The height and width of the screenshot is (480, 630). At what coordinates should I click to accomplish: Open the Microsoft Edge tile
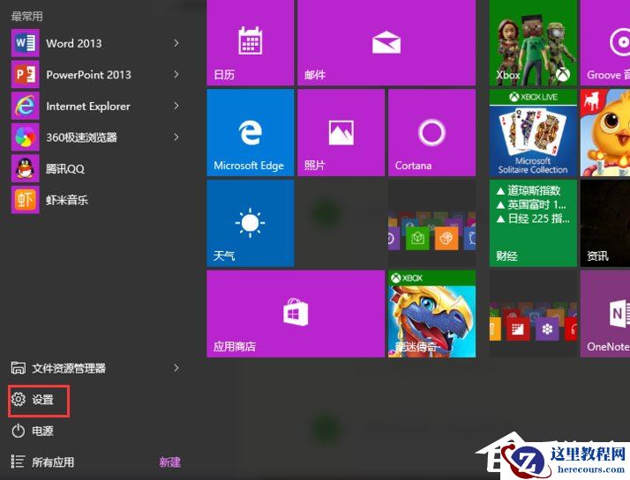pyautogui.click(x=250, y=133)
